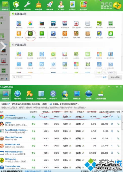Screen dimensions: 123x172
Task: Launch 断网急救箱 tool
Action: click(x=65, y=25)
